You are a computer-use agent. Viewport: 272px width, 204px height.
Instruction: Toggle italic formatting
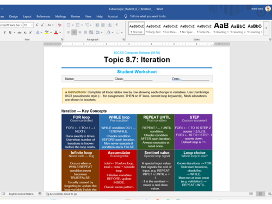click(4, 33)
